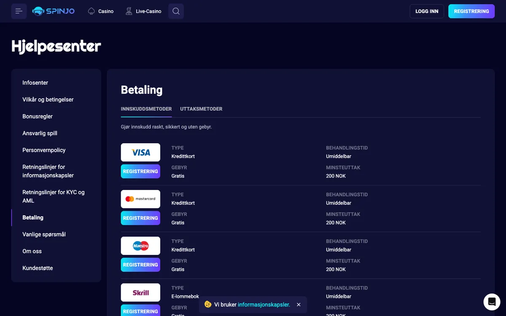Click the Betaling page heading

pos(142,90)
